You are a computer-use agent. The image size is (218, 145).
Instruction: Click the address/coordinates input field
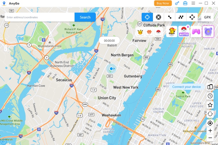(x=40, y=17)
